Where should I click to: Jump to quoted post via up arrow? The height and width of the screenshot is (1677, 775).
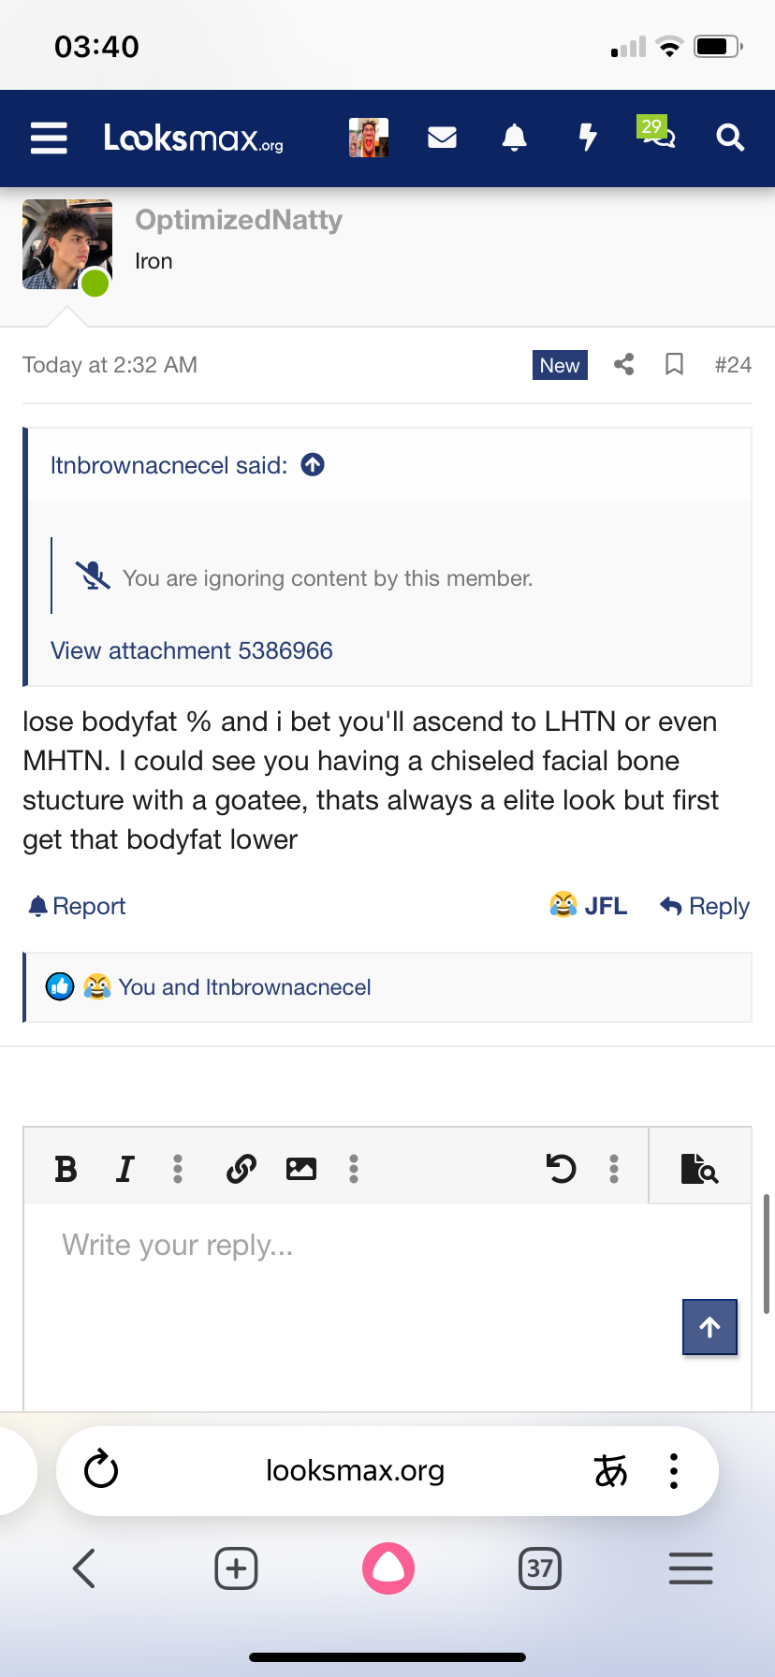tap(313, 464)
